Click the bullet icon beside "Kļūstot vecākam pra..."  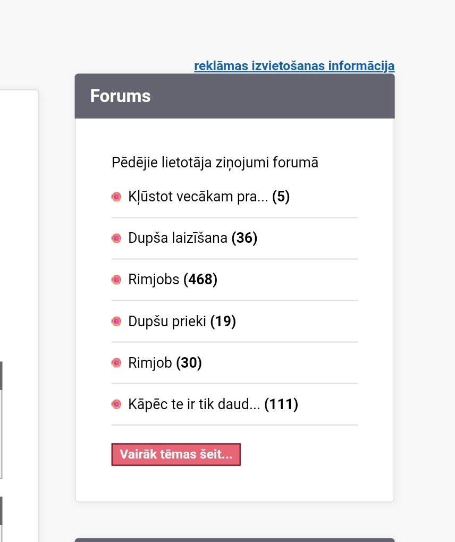pos(116,197)
